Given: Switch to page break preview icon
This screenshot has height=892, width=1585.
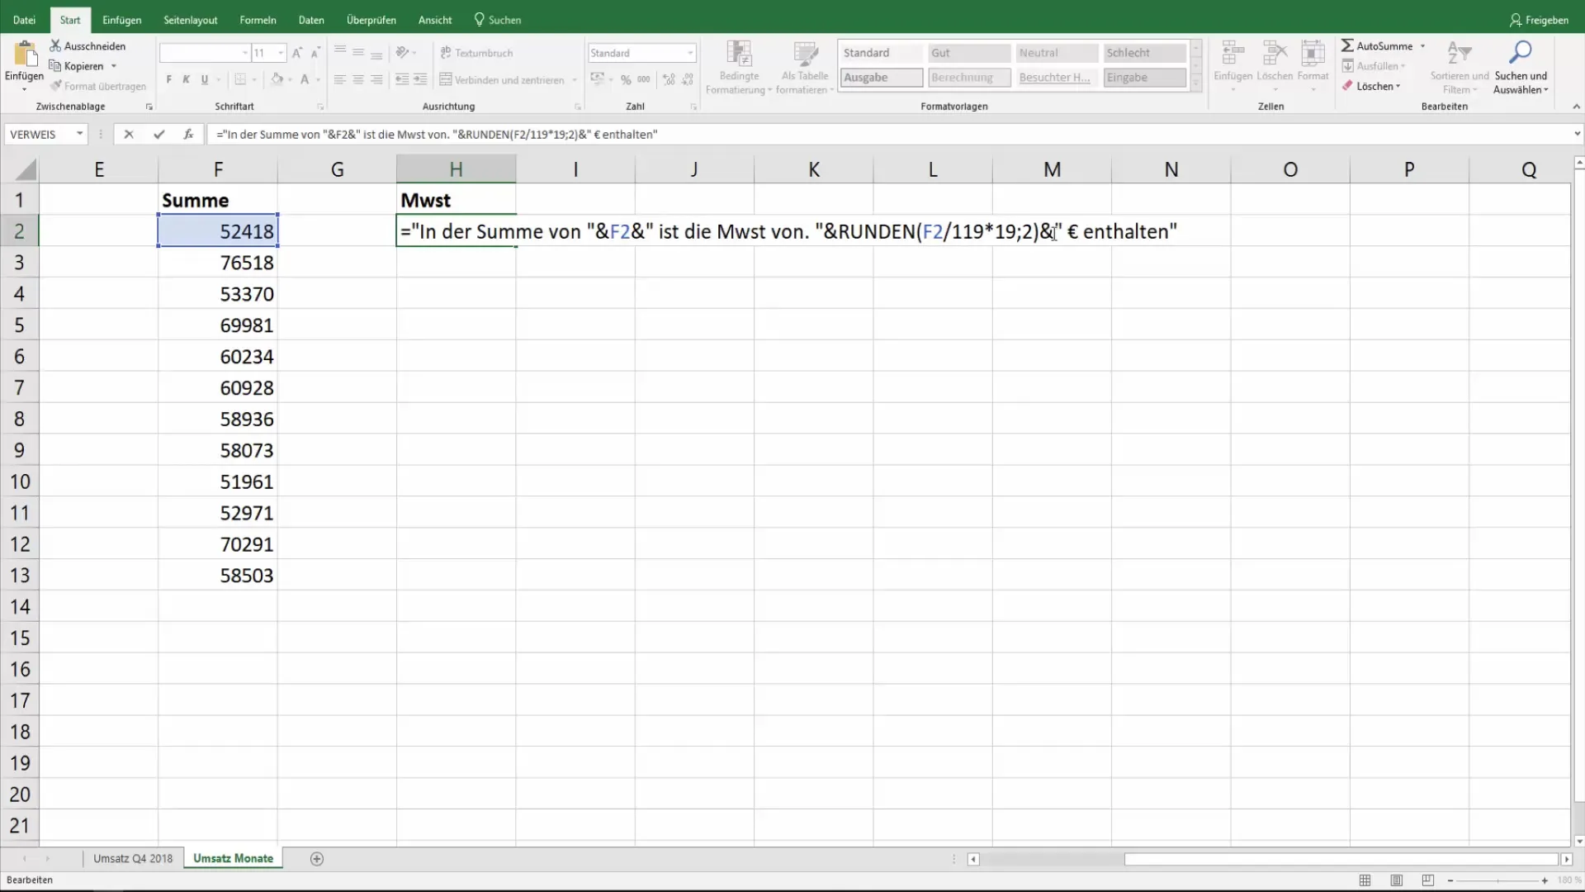Looking at the screenshot, I should point(1428,880).
